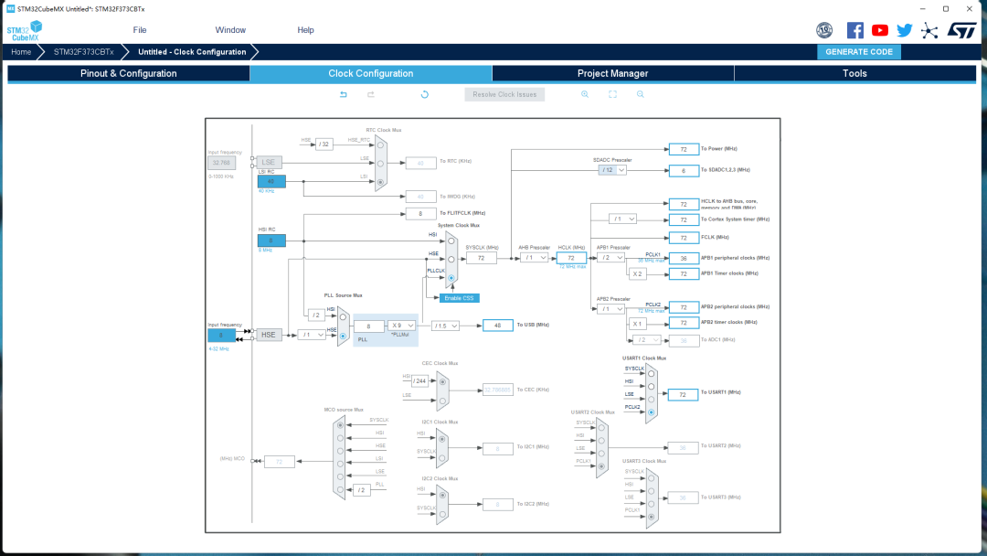Click the HSI RC 8 block

(x=271, y=241)
